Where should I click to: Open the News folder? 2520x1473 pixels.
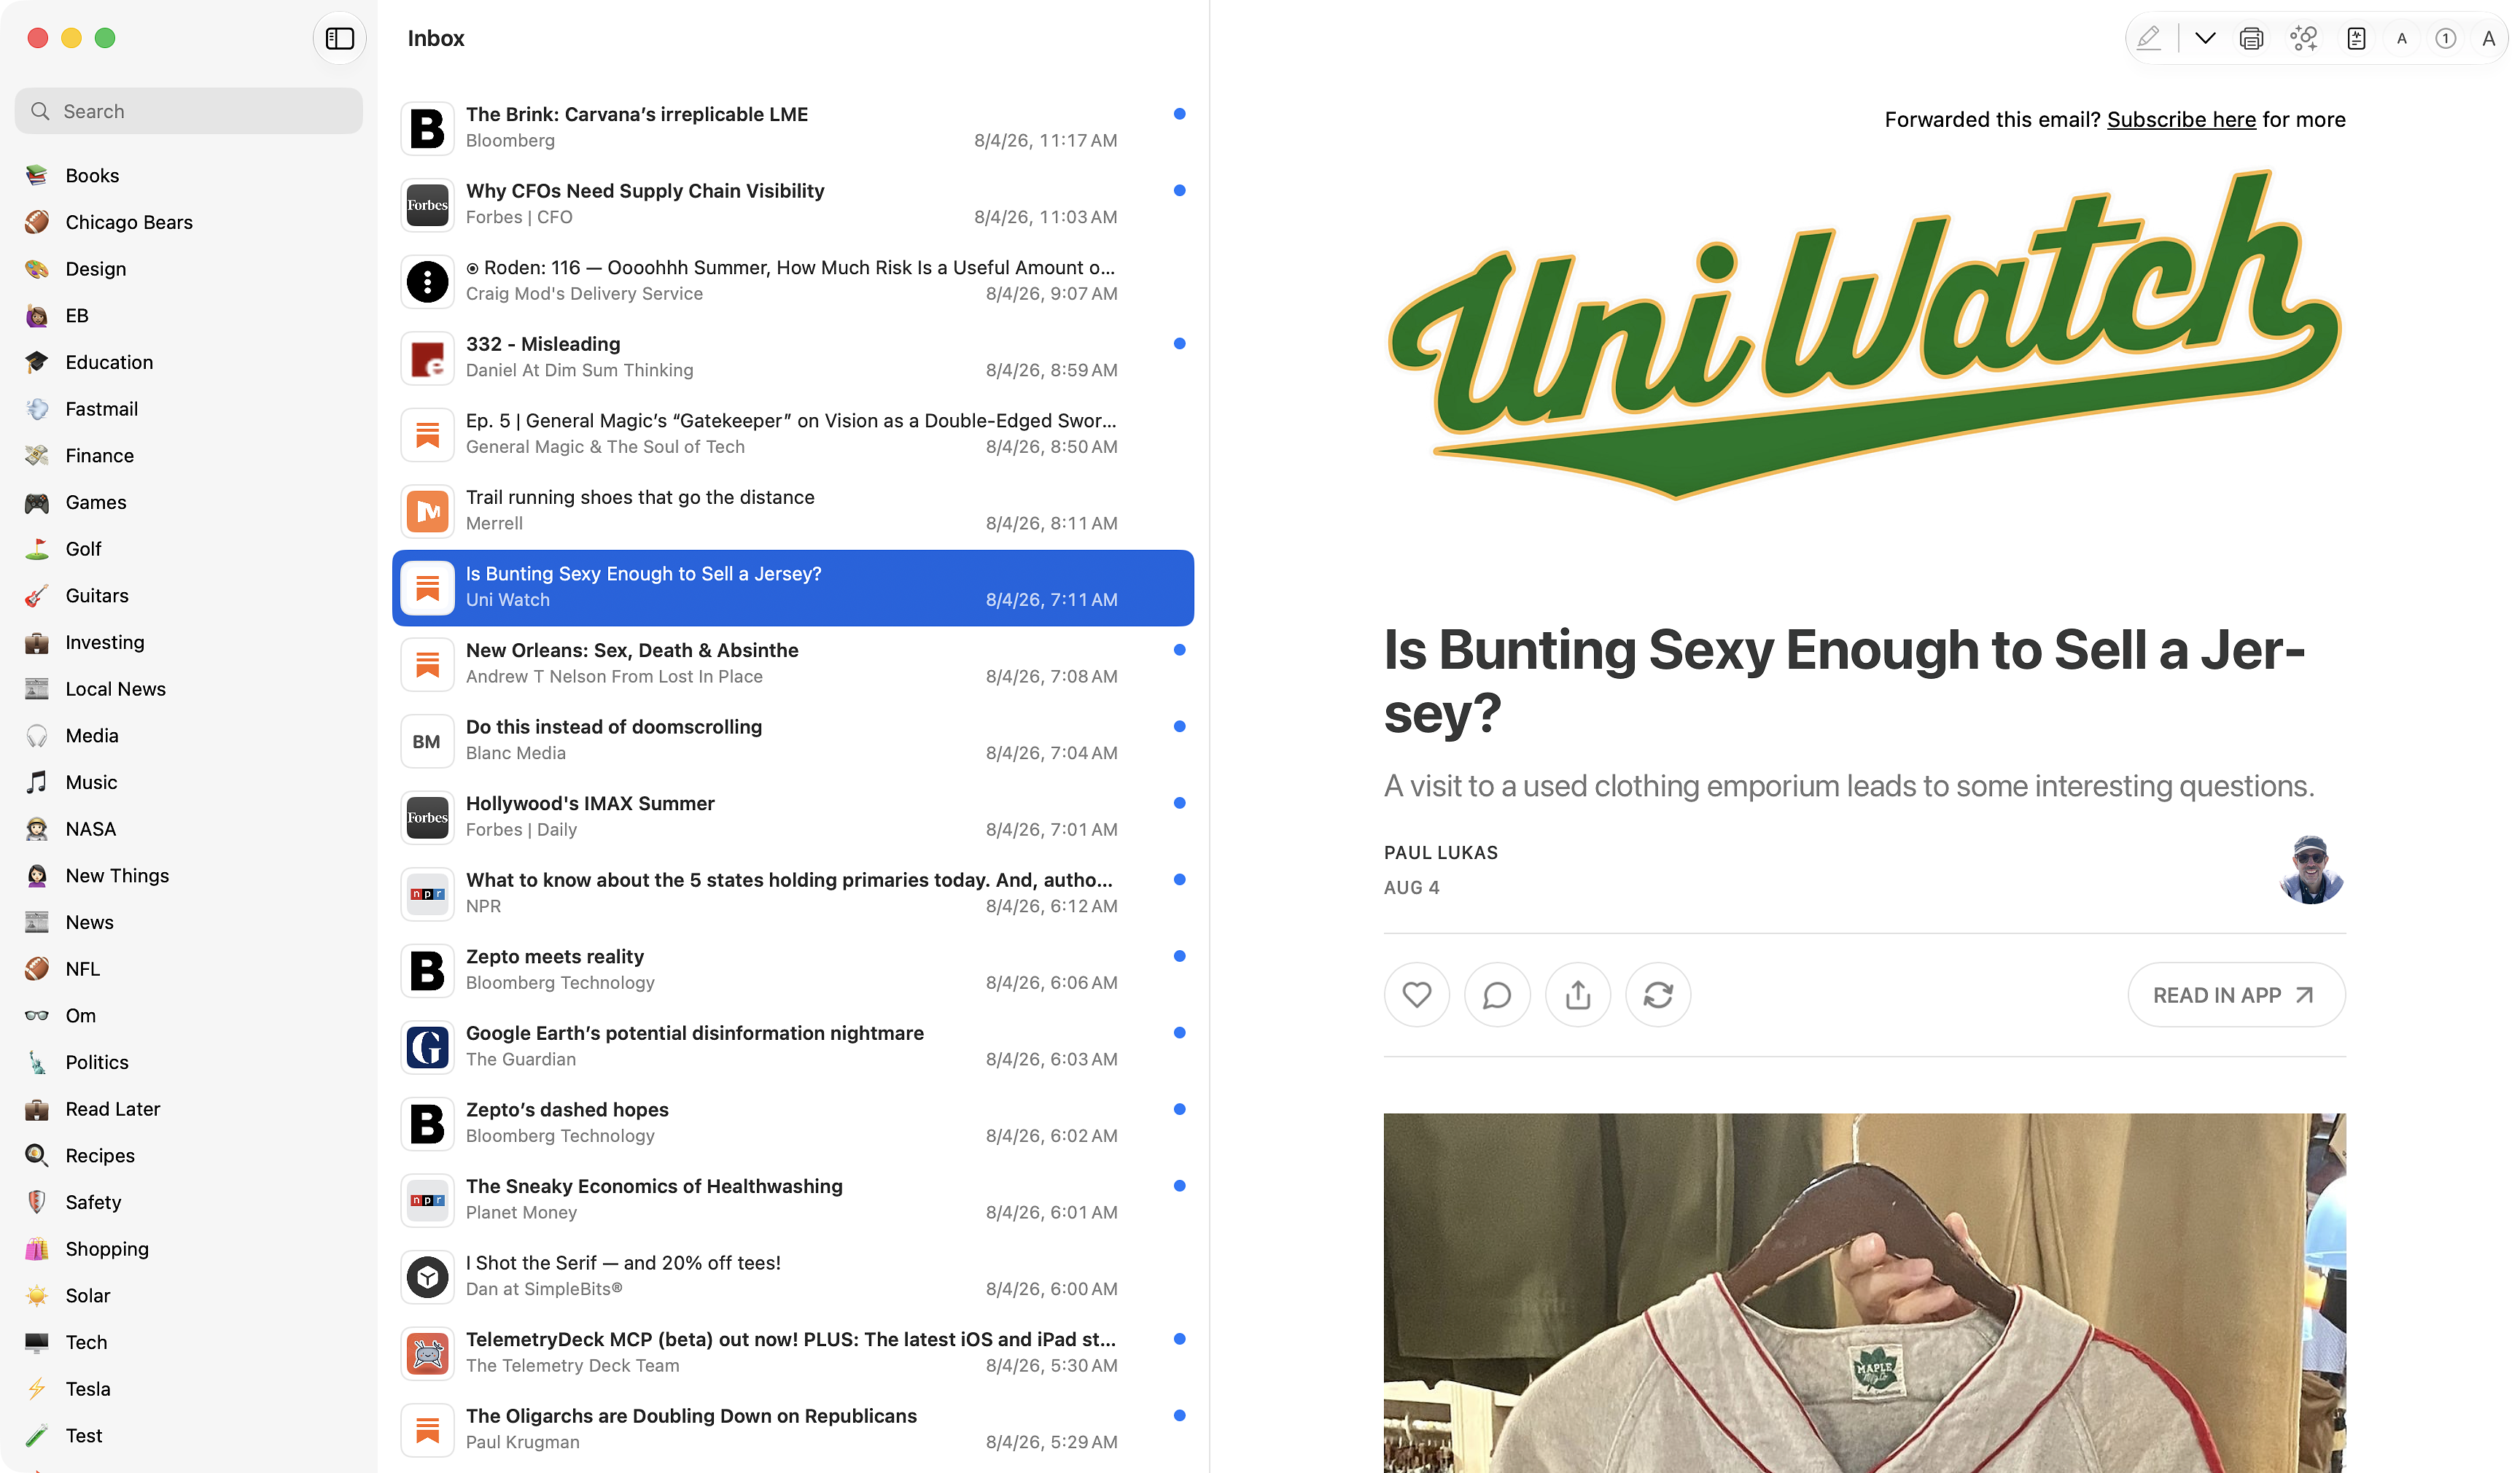90,922
